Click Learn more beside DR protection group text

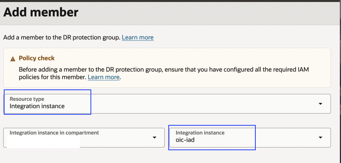tap(138, 37)
